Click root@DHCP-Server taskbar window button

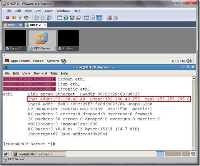pyautogui.click(x=39, y=154)
